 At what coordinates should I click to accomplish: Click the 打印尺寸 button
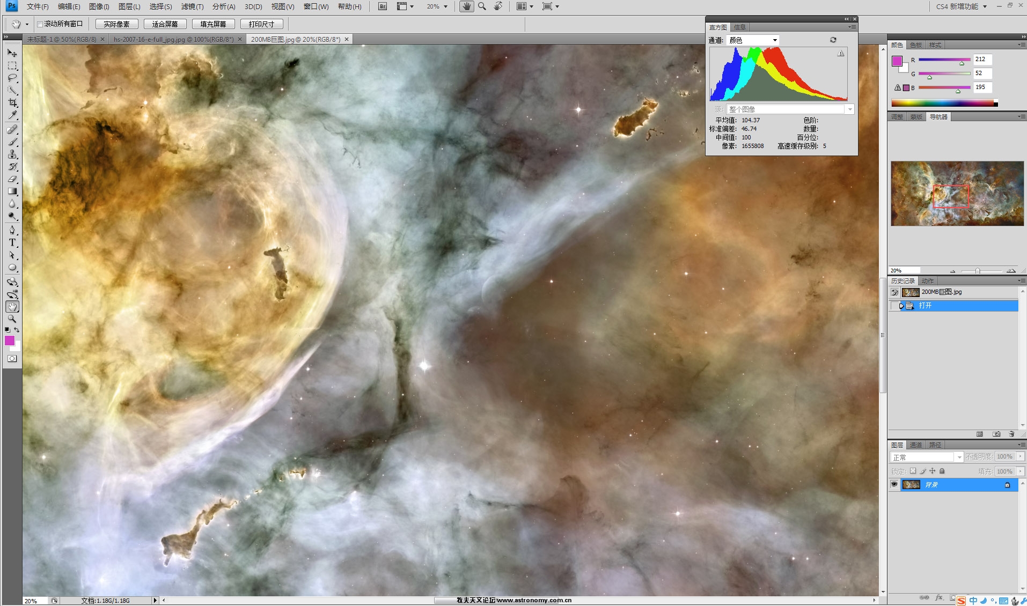click(261, 24)
